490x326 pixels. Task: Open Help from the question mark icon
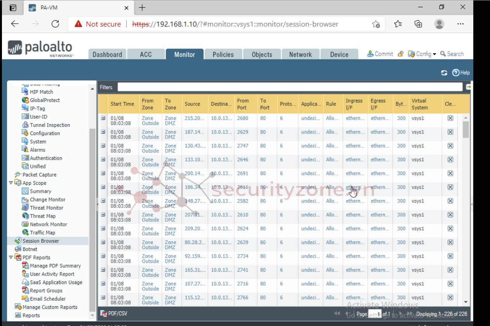(456, 73)
